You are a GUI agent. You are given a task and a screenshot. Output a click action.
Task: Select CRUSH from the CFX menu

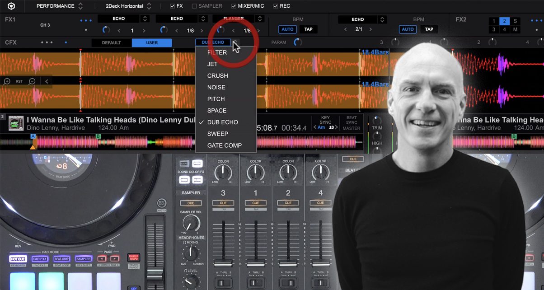pyautogui.click(x=217, y=76)
